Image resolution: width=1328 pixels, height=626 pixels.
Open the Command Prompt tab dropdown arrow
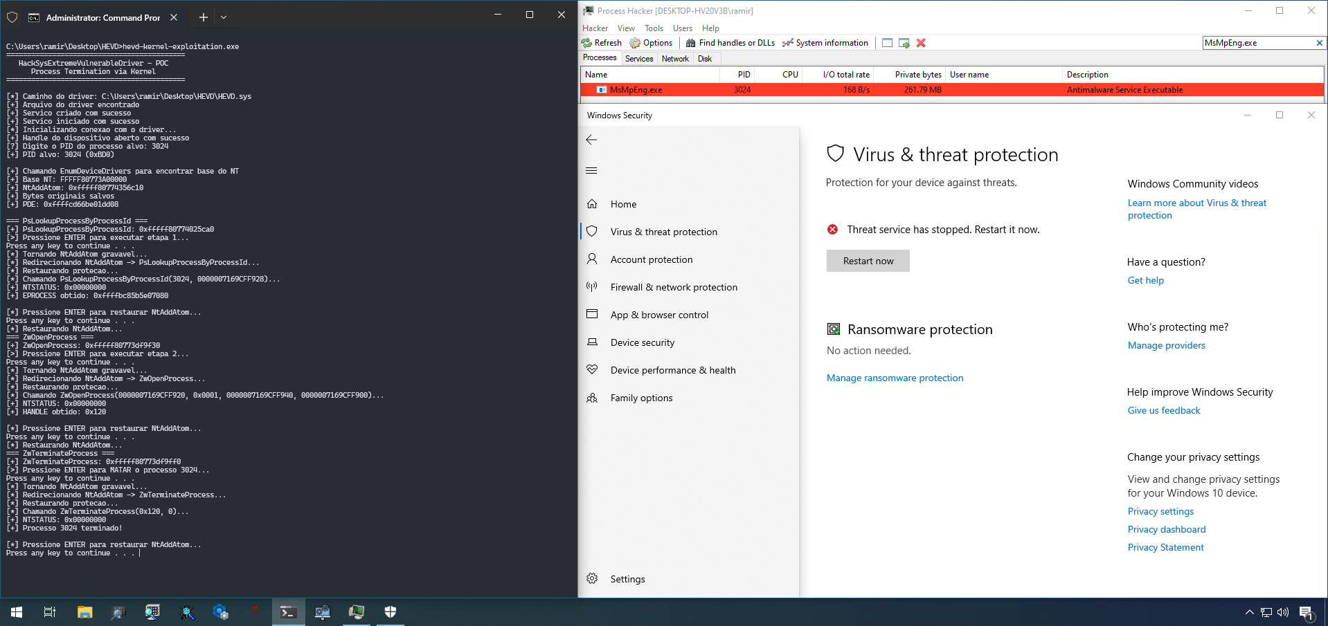(x=224, y=17)
